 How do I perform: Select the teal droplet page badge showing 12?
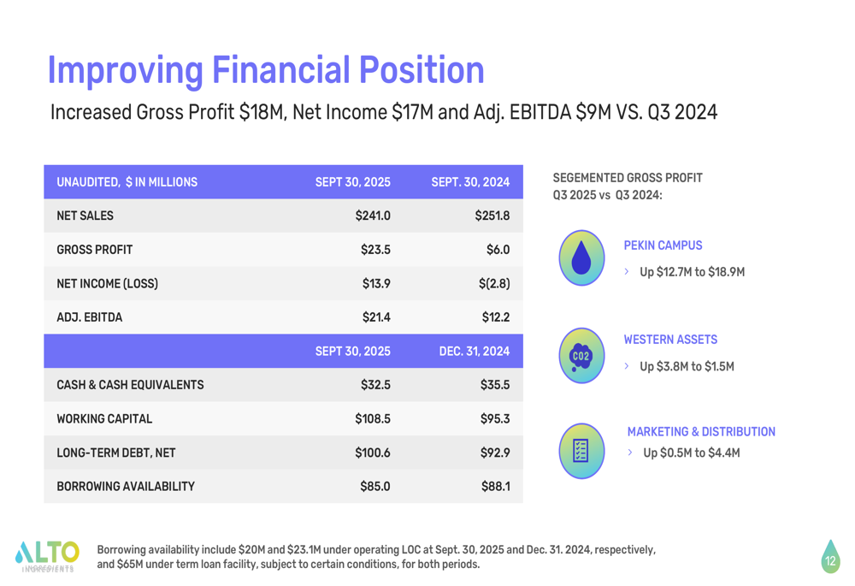click(830, 560)
